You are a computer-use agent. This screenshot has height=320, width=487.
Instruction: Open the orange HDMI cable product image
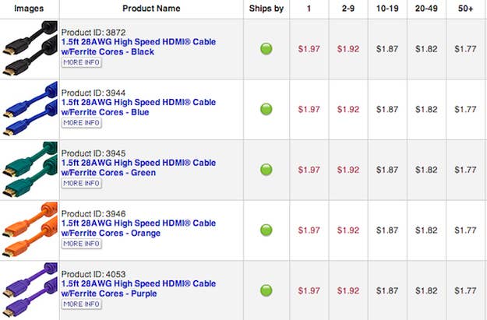pos(30,230)
